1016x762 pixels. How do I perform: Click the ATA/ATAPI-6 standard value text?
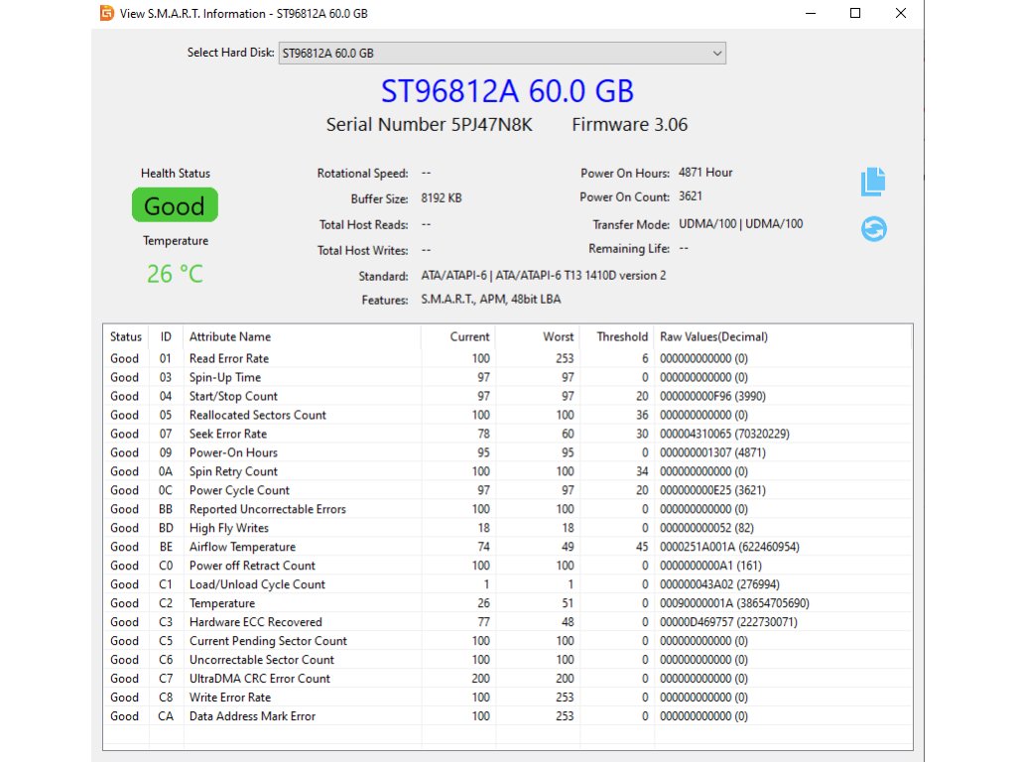pos(544,275)
